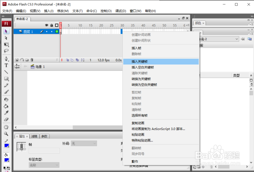Image resolution: width=254 pixels, height=172 pixels.
Task: Expand the collapsed tools panel arrows
Action: pos(3,16)
